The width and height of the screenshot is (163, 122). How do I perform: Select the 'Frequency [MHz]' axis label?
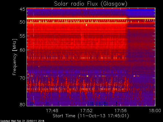coord(15,57)
